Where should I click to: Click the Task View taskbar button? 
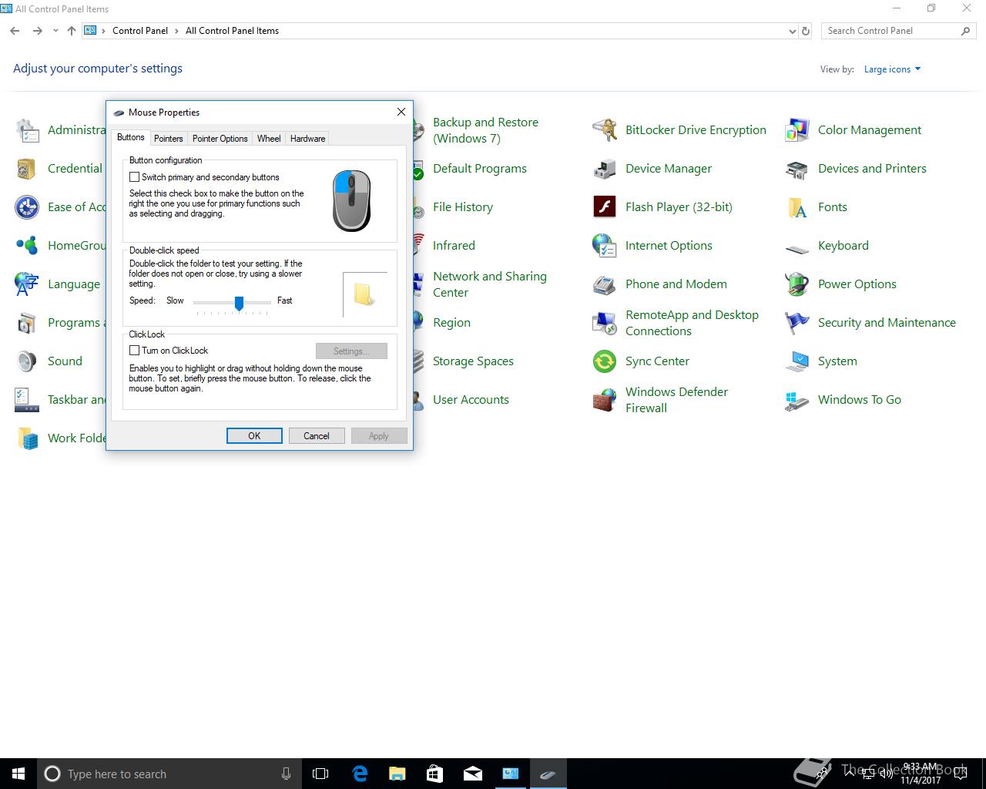[320, 774]
